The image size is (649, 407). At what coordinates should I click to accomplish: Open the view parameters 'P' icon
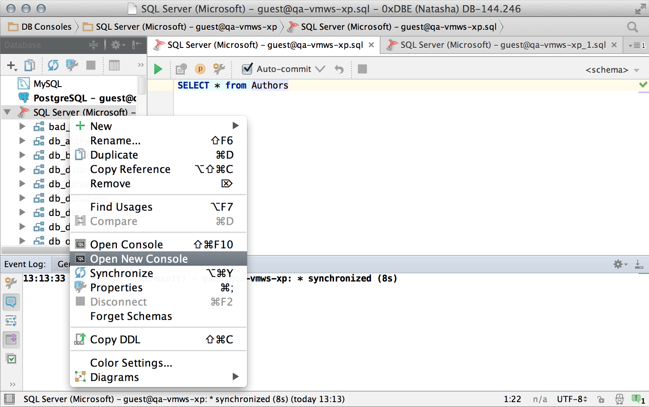coord(200,69)
